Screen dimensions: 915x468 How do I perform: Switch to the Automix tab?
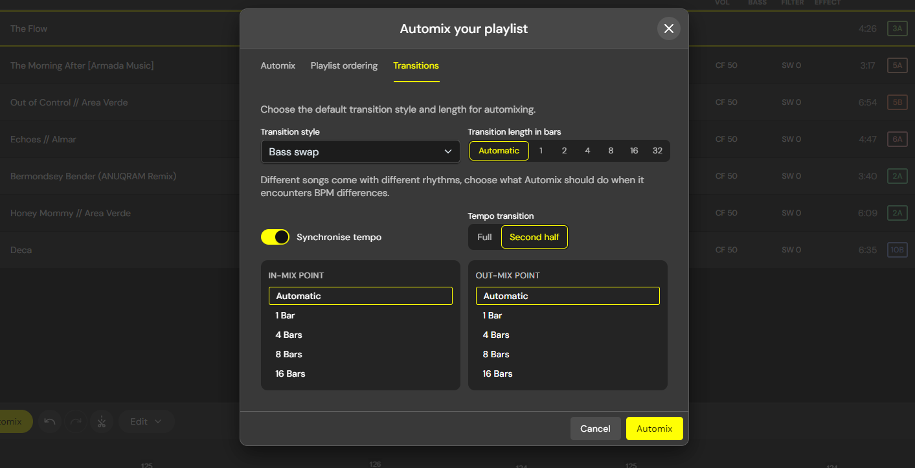coord(278,65)
